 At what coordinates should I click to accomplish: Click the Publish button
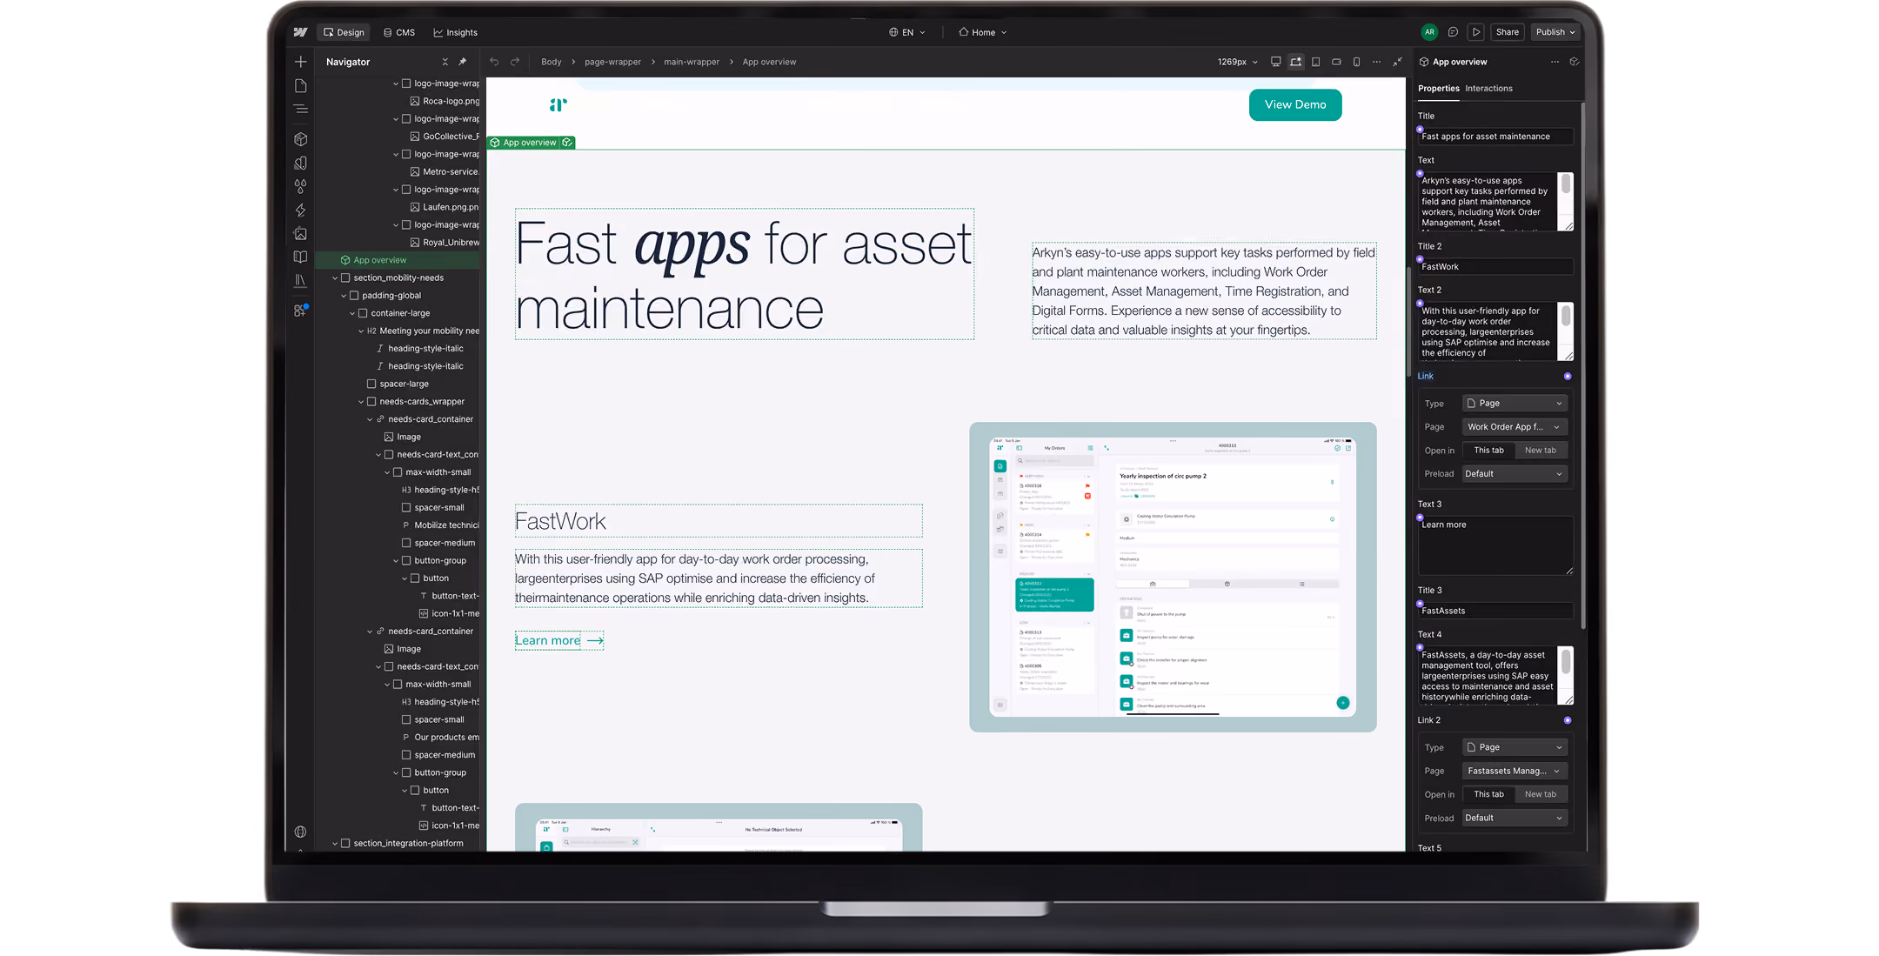click(1555, 32)
